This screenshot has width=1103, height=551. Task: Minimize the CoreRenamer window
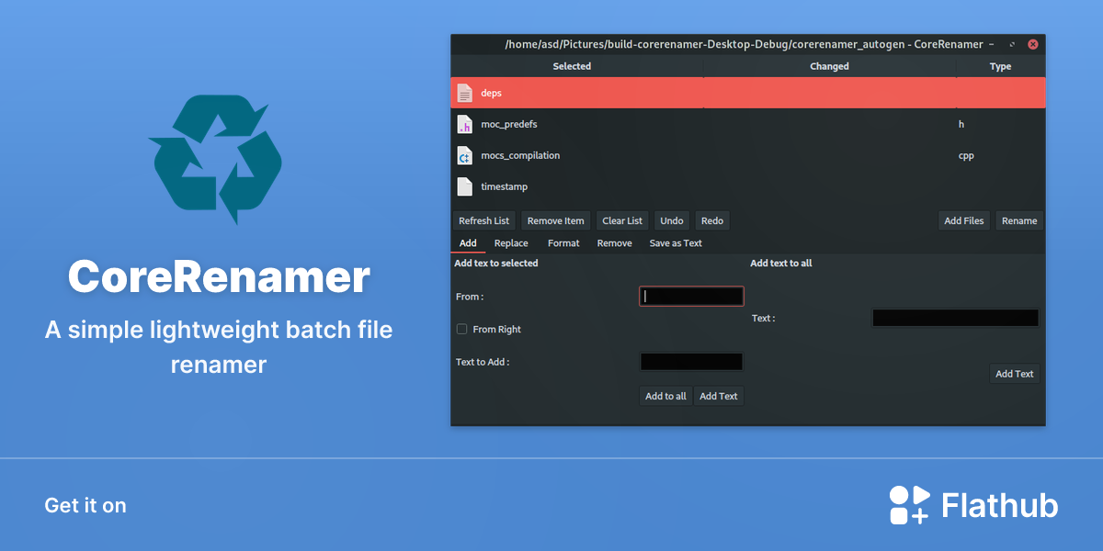[x=992, y=44]
